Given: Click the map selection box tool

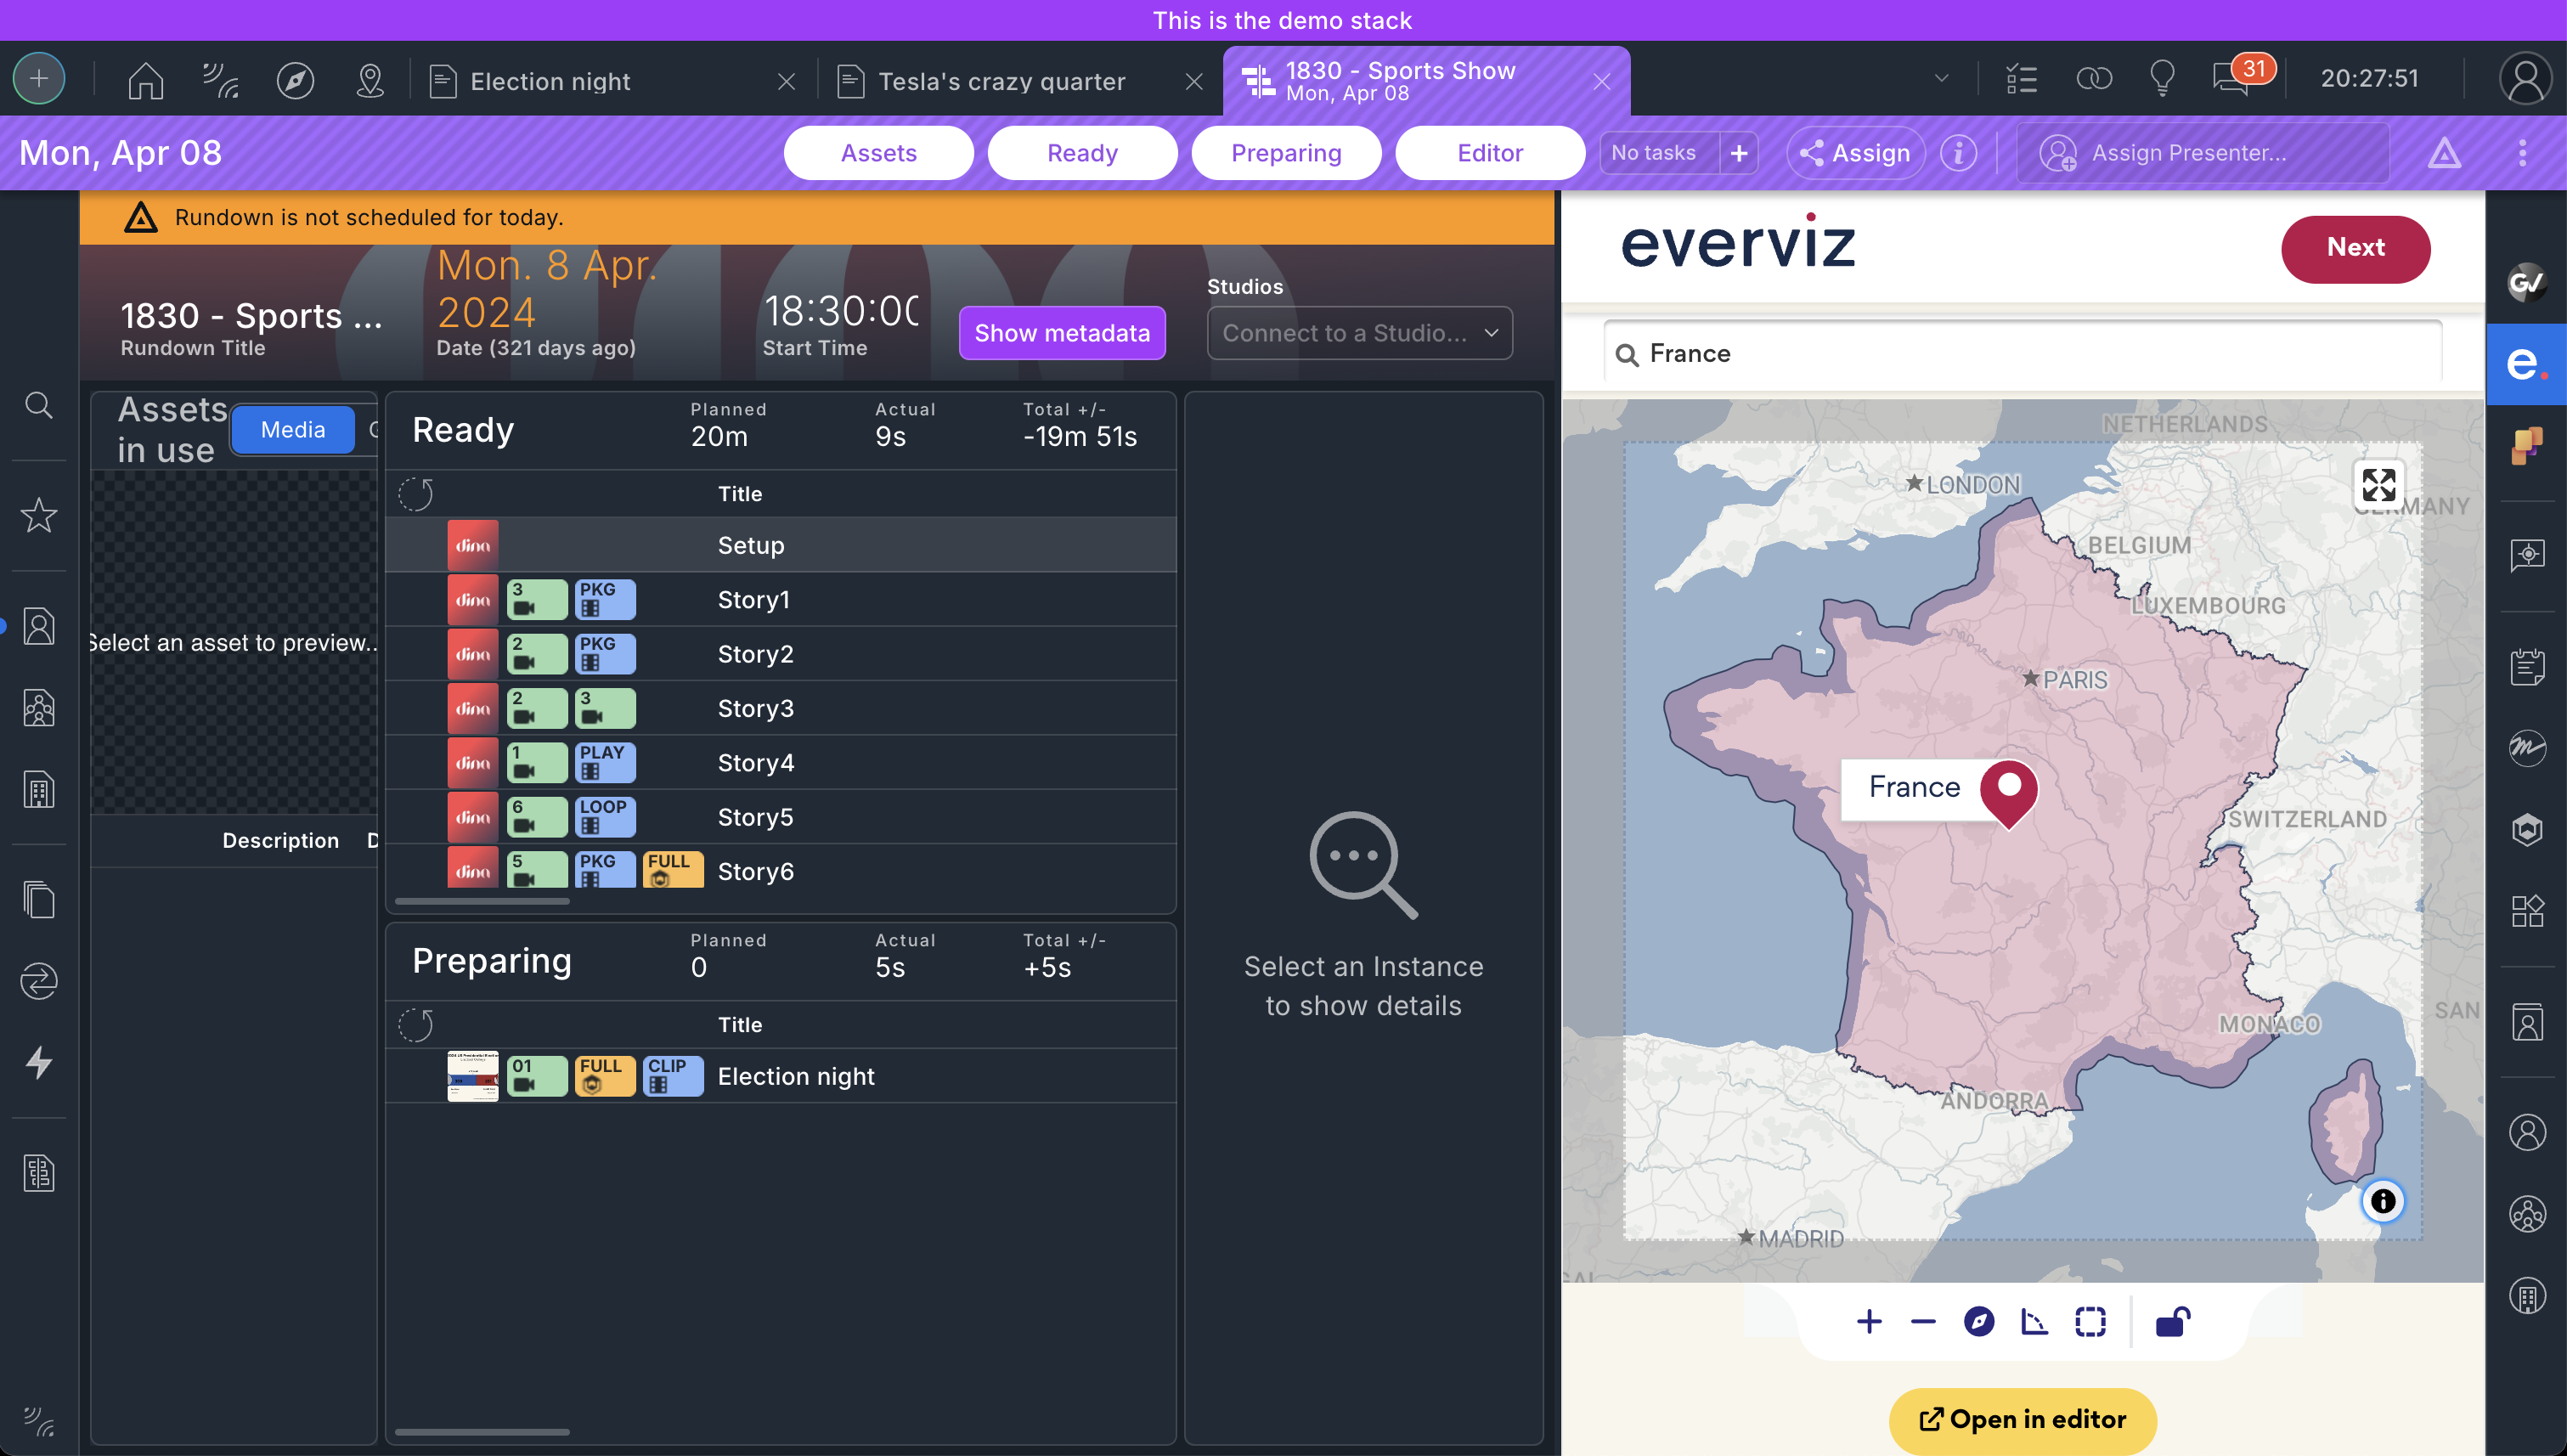Looking at the screenshot, I should pyautogui.click(x=2090, y=1322).
